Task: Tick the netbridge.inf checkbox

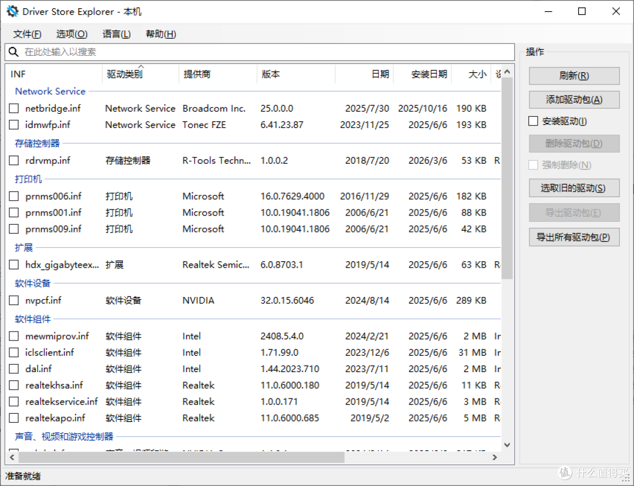Action: [x=14, y=109]
